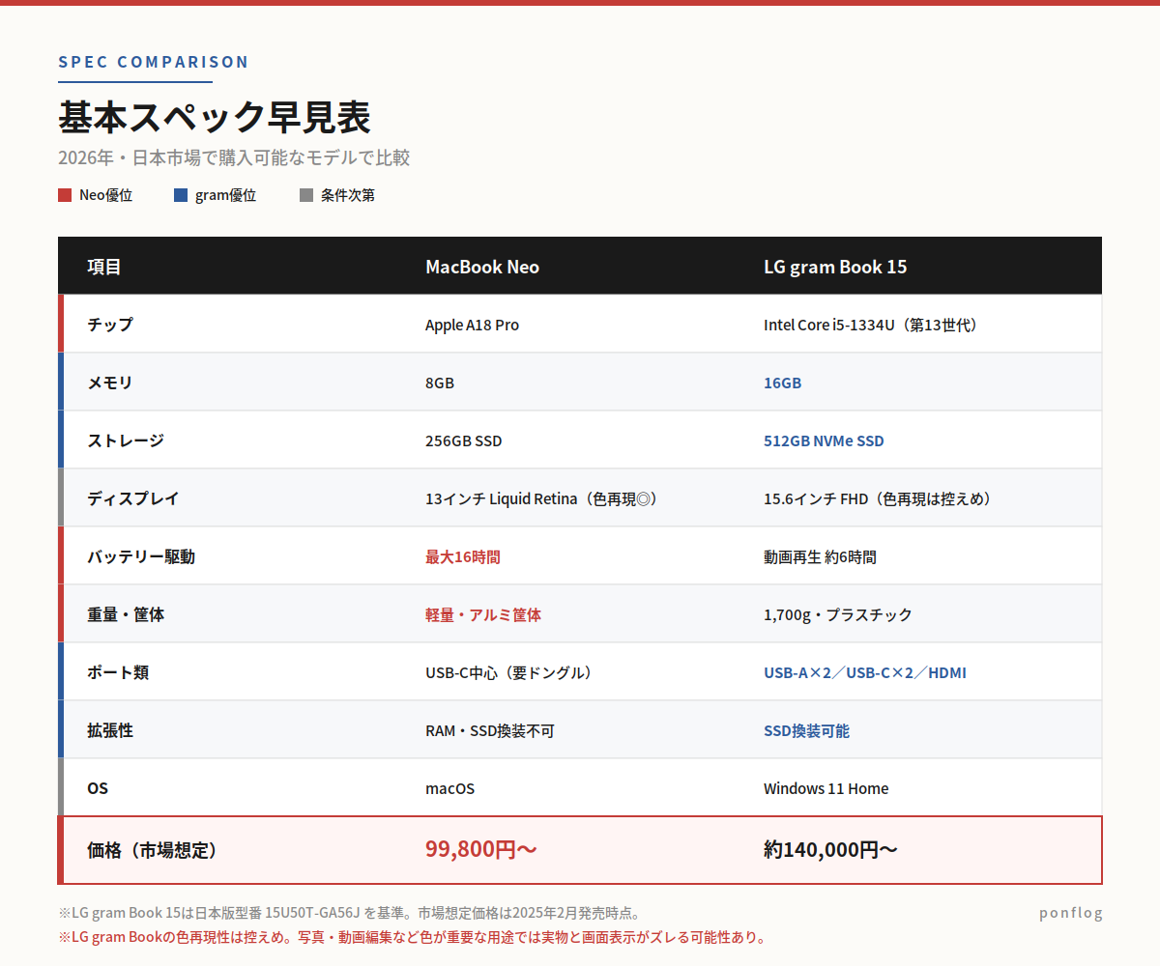Click the Apple A18 Pro cell
1160x966 pixels.
point(472,325)
